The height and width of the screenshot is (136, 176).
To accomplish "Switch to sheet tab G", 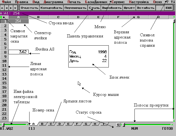I will pos(86,124).
